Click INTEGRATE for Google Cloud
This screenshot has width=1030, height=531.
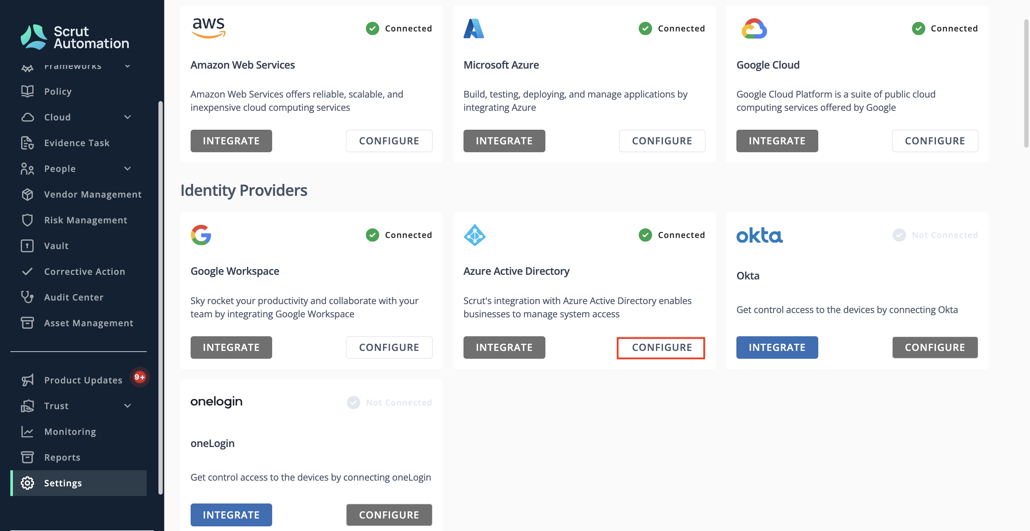(x=777, y=141)
